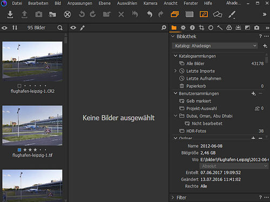Open the black-and-white square tool tab
This screenshot has height=202, width=270.
coord(247,28)
